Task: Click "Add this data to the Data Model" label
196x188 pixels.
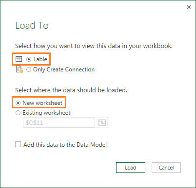Action: tap(65, 145)
